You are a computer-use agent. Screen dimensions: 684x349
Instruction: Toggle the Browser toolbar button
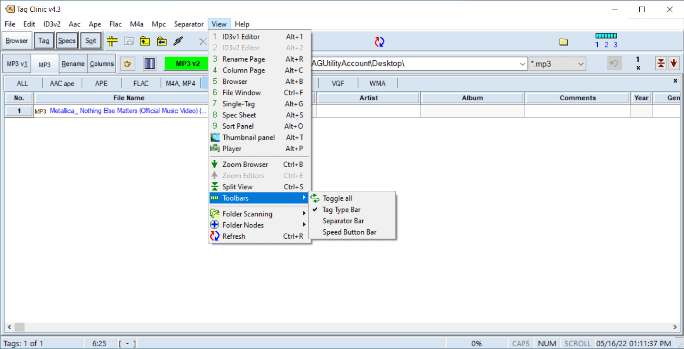click(17, 41)
